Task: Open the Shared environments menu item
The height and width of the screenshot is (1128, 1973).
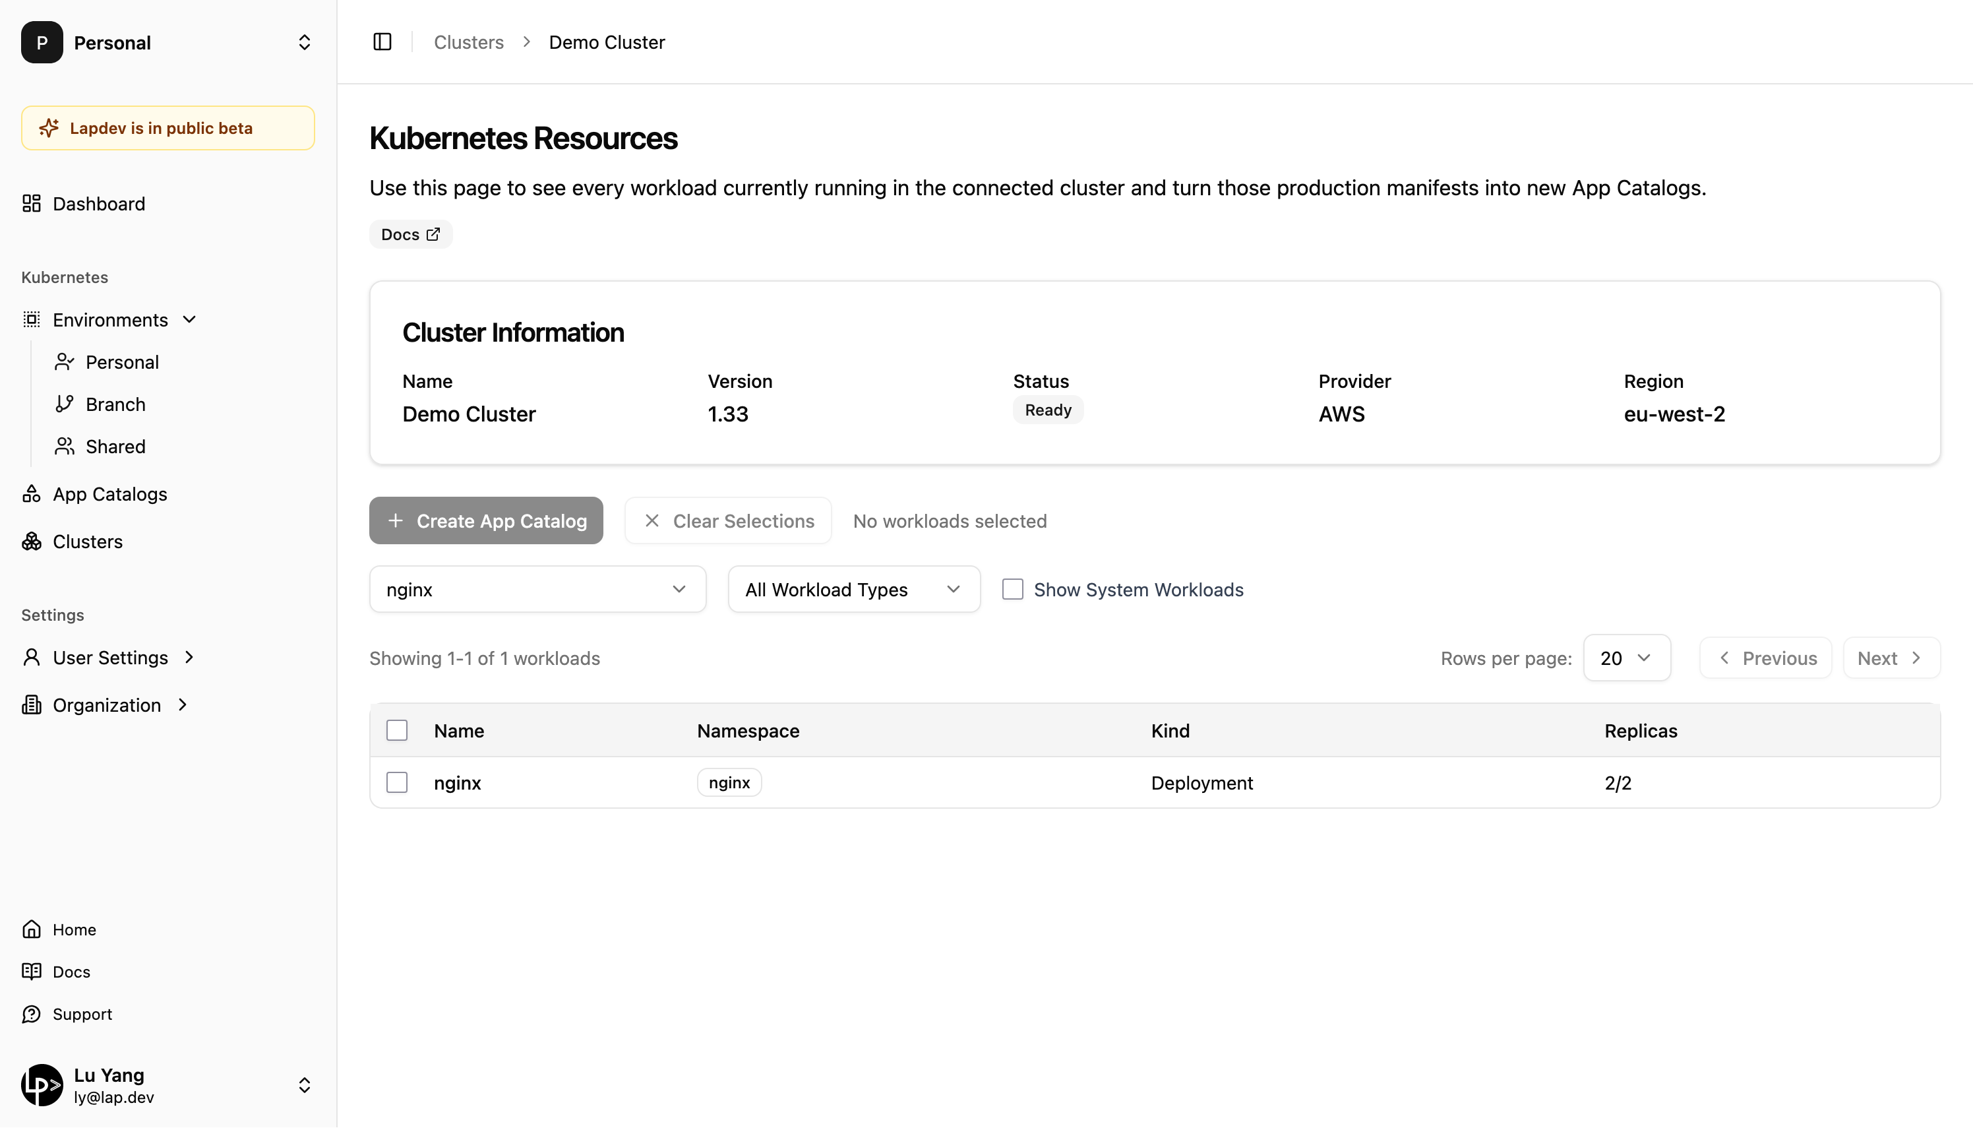Action: (x=115, y=447)
